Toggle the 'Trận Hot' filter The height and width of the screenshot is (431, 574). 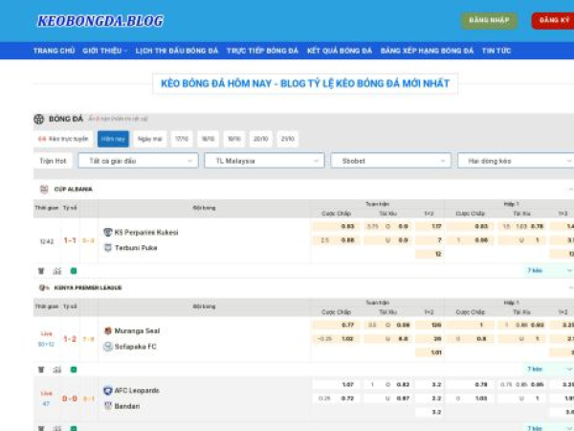[x=53, y=161]
